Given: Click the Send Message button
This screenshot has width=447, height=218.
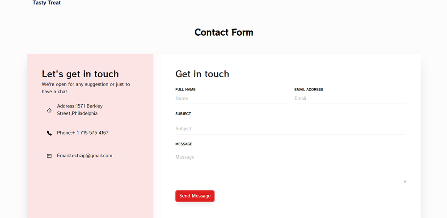Looking at the screenshot, I should click(194, 196).
